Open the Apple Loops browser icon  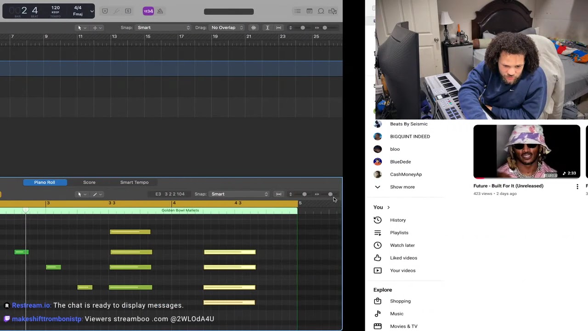321,11
